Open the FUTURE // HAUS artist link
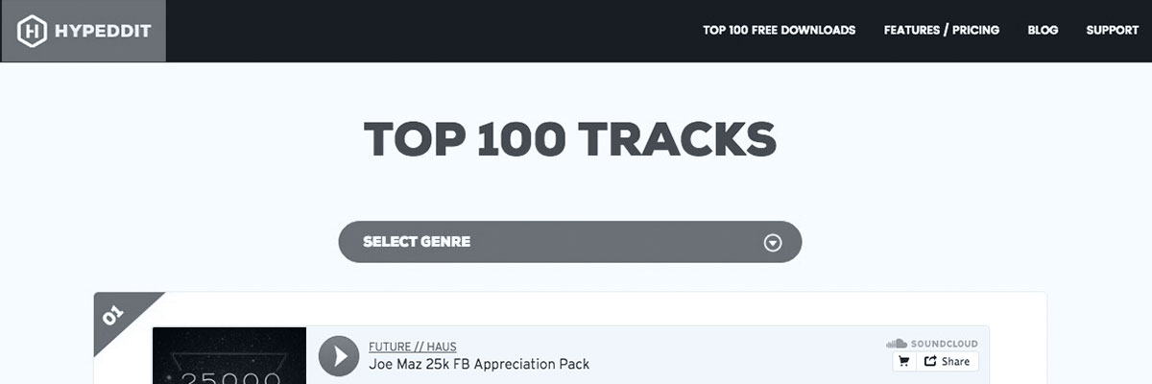This screenshot has width=1152, height=384. point(412,346)
